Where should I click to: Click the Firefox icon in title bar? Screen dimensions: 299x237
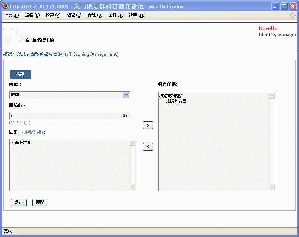click(x=5, y=6)
